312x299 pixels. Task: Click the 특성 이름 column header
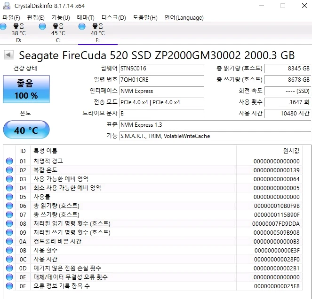click(x=133, y=151)
